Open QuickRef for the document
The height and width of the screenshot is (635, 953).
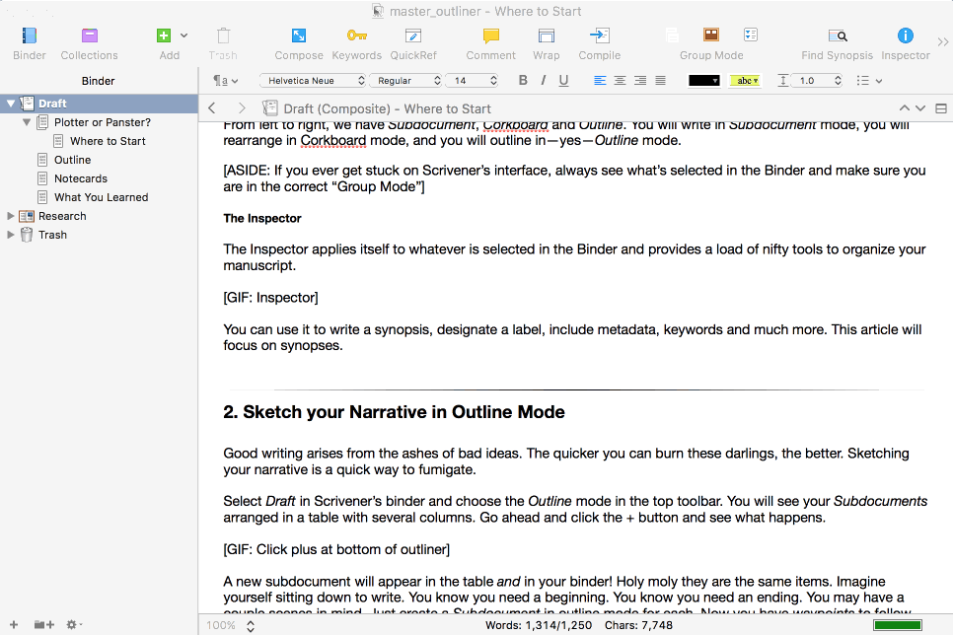tap(413, 35)
